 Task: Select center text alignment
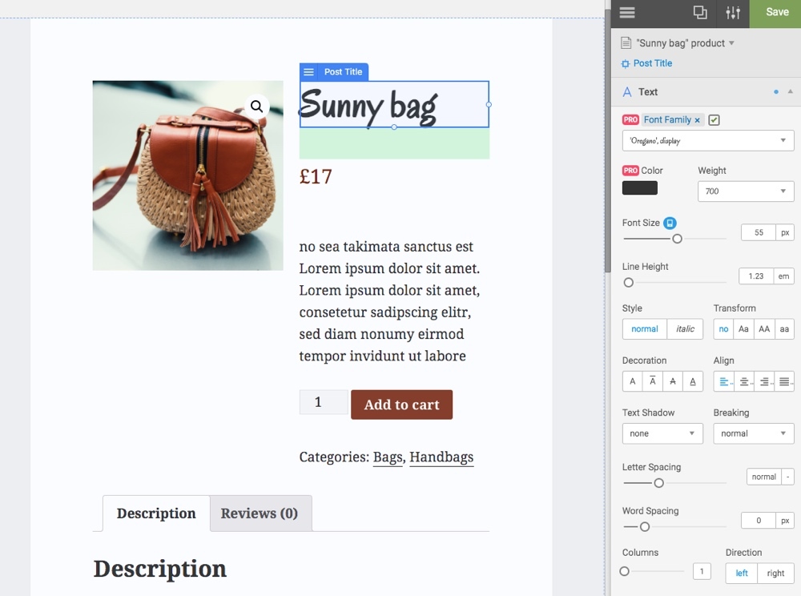tap(744, 381)
